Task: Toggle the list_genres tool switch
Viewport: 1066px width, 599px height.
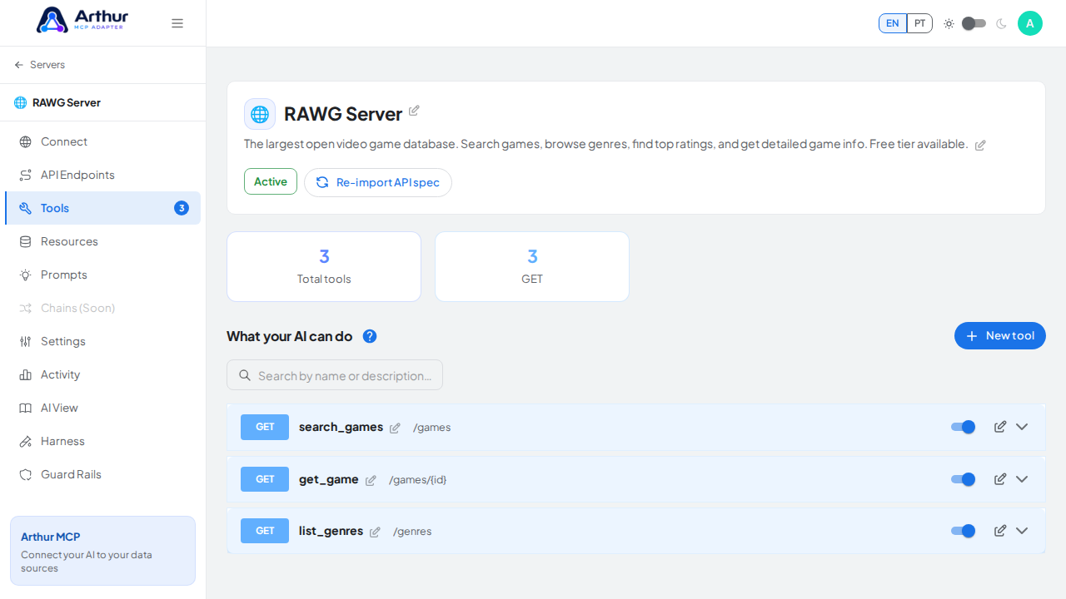Action: (963, 531)
